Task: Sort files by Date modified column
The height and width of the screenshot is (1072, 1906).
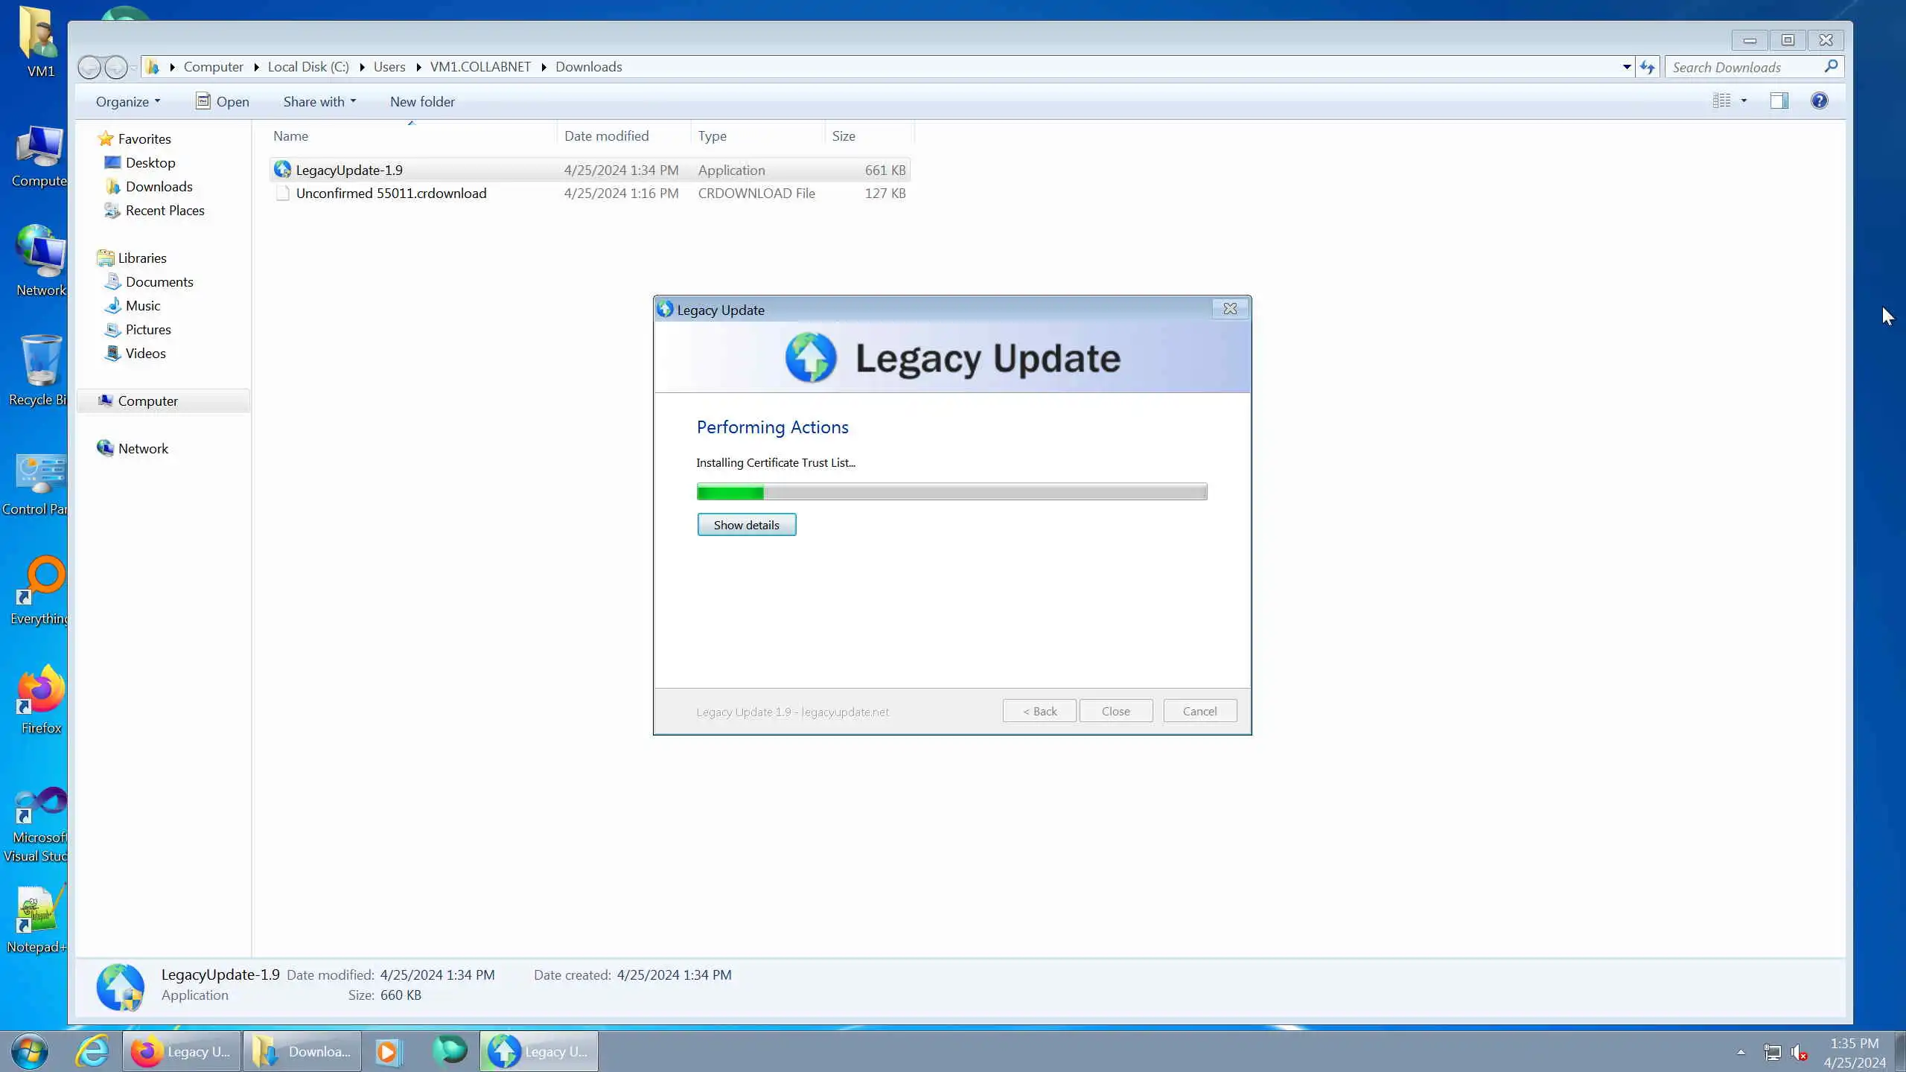Action: 606,135
